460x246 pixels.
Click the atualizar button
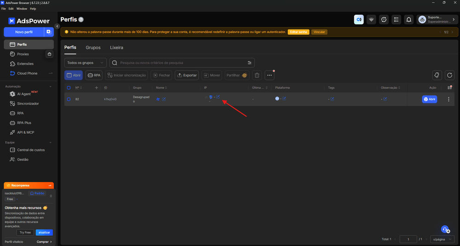pos(44,233)
